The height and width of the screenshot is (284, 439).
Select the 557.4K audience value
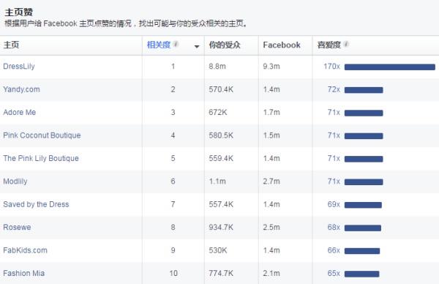[x=221, y=204]
